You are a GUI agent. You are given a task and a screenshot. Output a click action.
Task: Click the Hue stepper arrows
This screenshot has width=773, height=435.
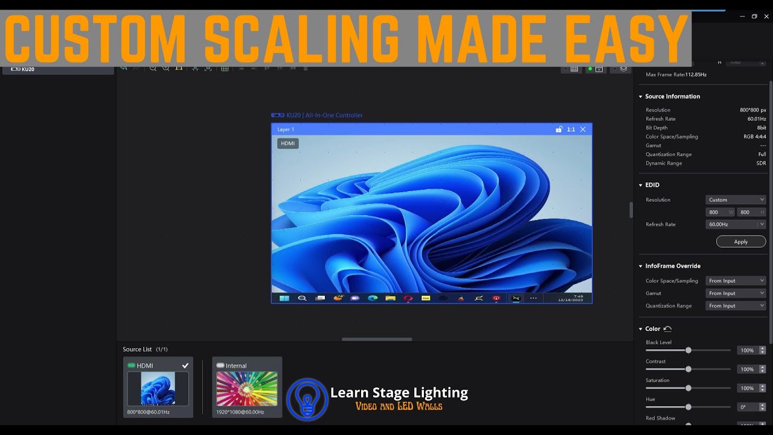[x=762, y=407]
